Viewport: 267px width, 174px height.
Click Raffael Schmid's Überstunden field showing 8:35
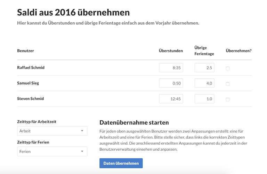click(171, 68)
